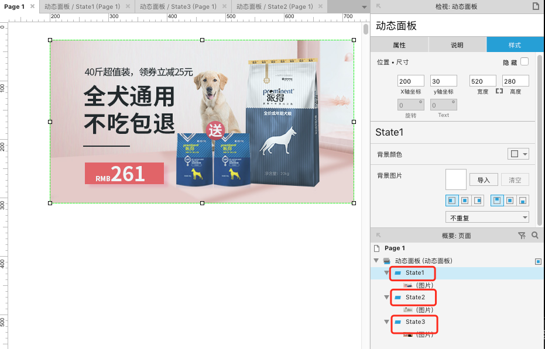Open the 说明 tab in inspector
The height and width of the screenshot is (349, 545).
pos(457,45)
